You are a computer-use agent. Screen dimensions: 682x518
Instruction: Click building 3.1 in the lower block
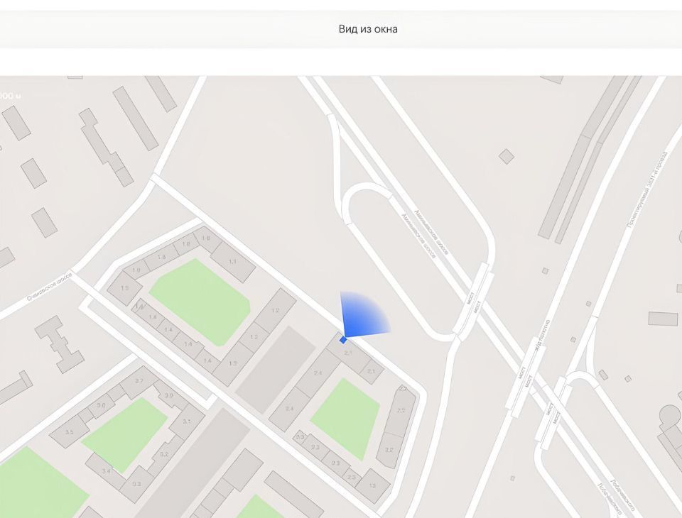(187, 421)
